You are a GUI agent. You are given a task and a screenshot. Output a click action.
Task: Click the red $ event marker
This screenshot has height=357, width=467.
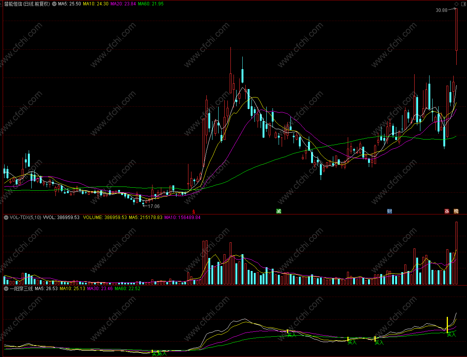pos(194,211)
